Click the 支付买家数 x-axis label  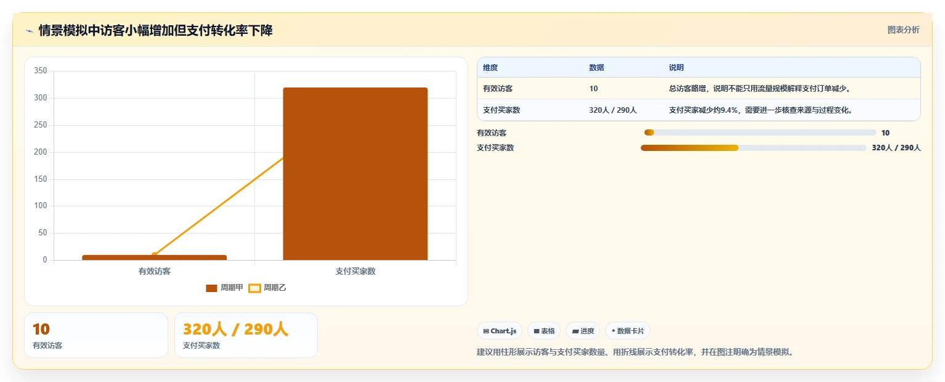point(355,271)
